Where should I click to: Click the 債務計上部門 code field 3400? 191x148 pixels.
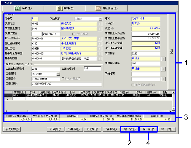46,29
